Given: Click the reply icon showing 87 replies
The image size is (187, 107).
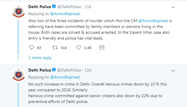Looking at the screenshot, I should (x=31, y=47).
